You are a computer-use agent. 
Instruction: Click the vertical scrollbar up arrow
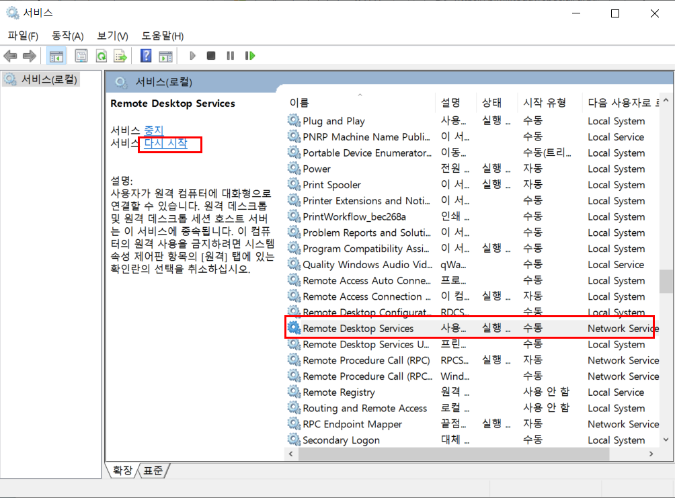tap(666, 100)
